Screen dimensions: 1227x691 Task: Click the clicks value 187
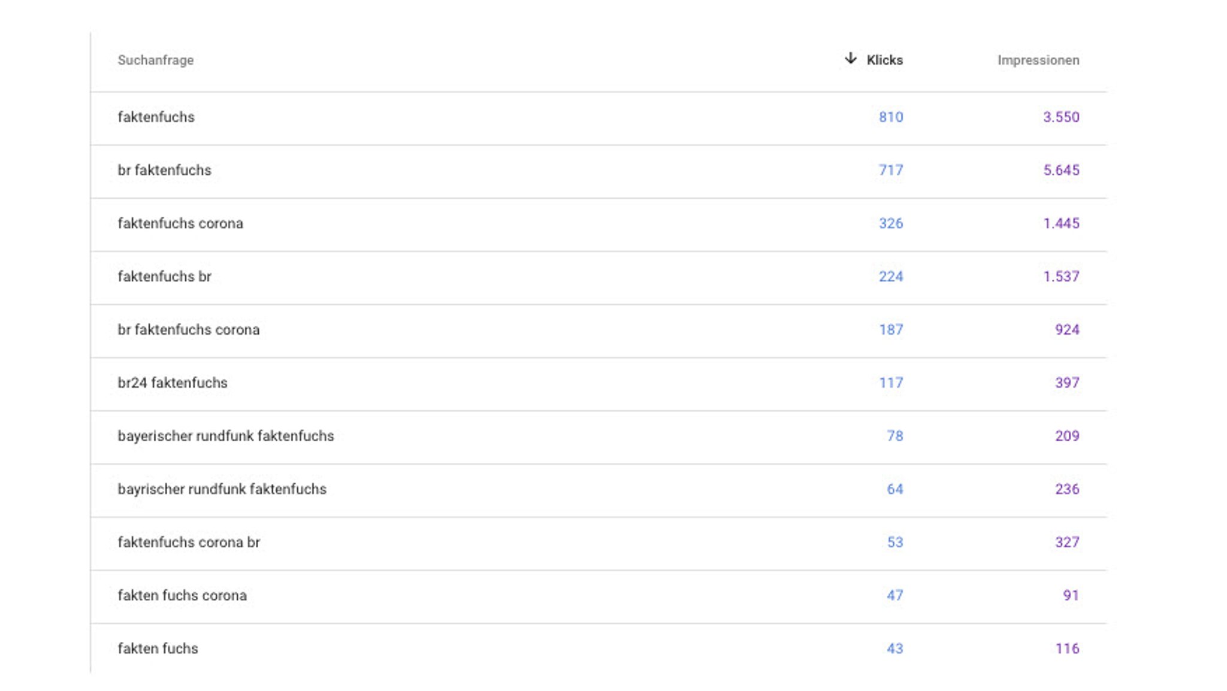(x=891, y=329)
